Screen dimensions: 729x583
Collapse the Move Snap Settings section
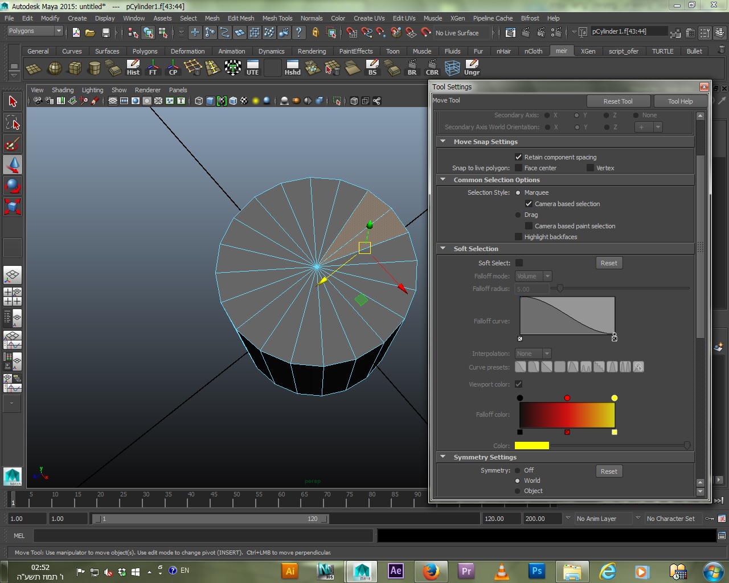[x=443, y=142]
